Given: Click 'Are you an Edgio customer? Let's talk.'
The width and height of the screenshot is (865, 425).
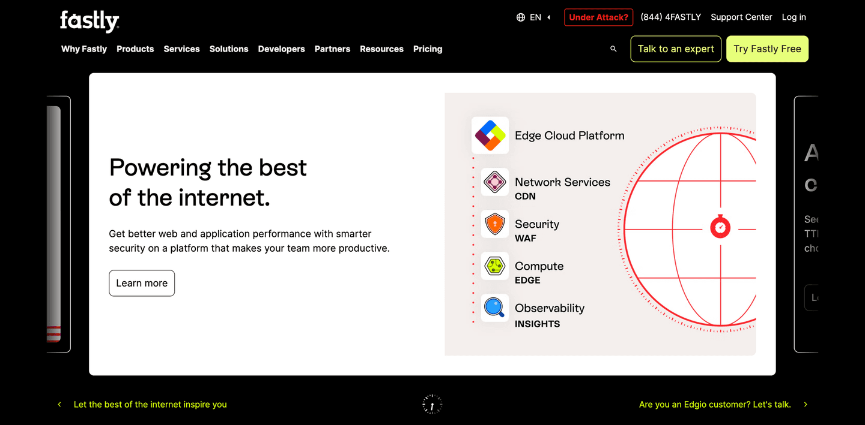Looking at the screenshot, I should click(715, 405).
